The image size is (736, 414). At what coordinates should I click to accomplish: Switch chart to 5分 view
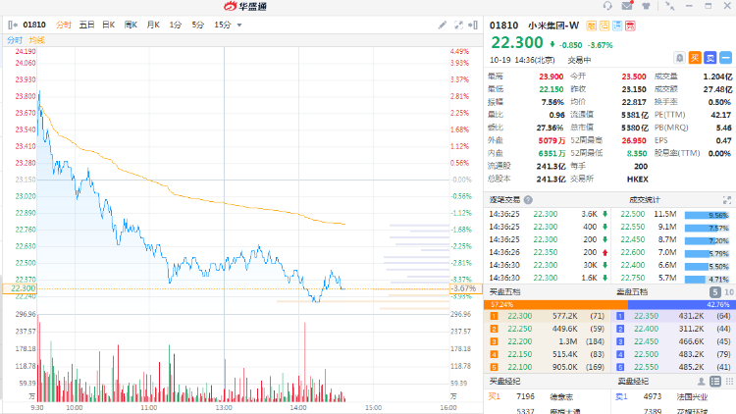pyautogui.click(x=198, y=25)
